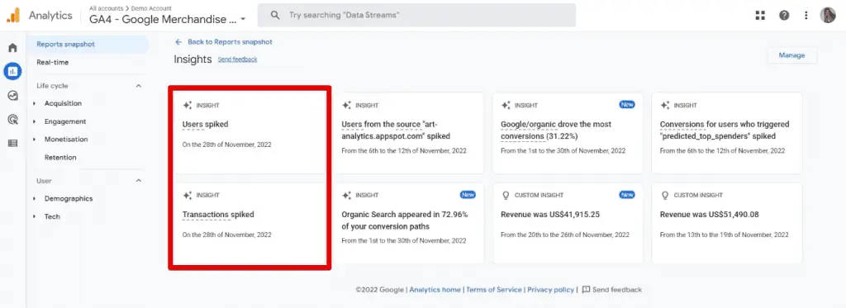Open the three-dot more options menu

[x=806, y=15]
